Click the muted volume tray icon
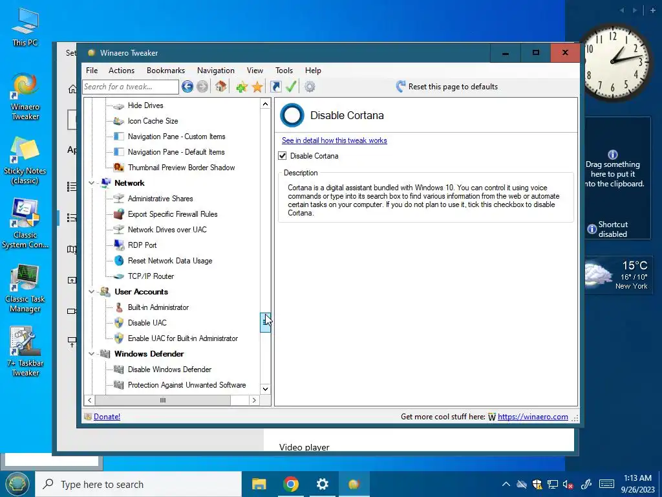Image resolution: width=662 pixels, height=497 pixels. 568,484
